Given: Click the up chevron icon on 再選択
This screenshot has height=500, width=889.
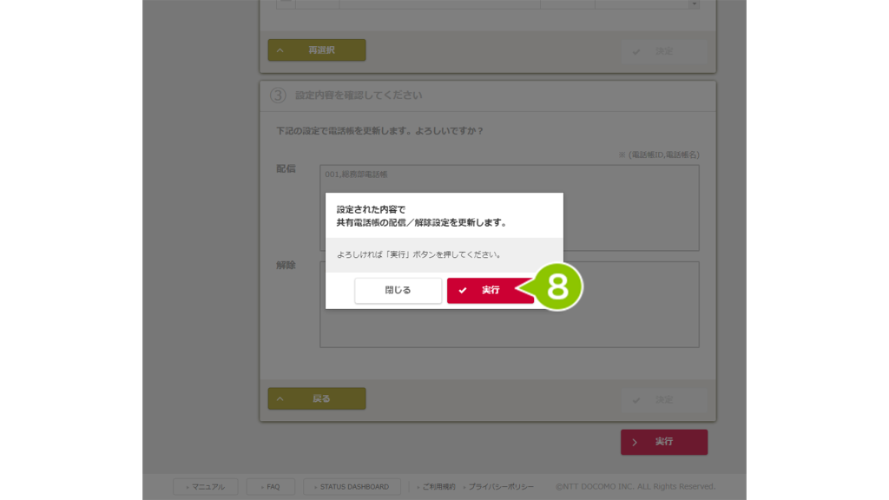Looking at the screenshot, I should click(x=280, y=49).
